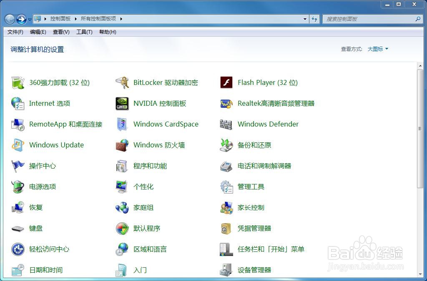Open the 家长控制 icon
The height and width of the screenshot is (281, 427).
coord(226,208)
